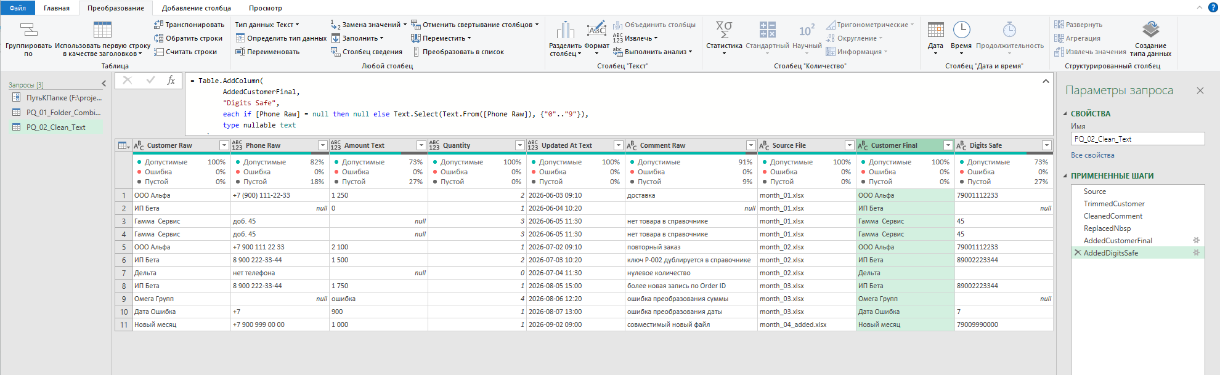The image size is (1220, 375).
Task: Click Обратить строки
Action: click(x=189, y=38)
